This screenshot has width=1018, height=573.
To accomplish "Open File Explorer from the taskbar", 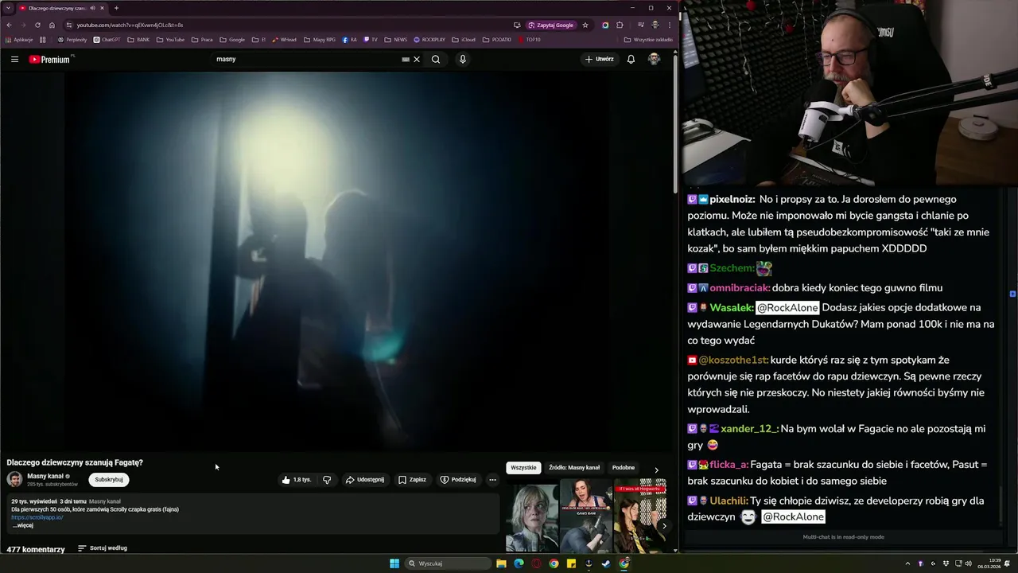I will [x=501, y=563].
